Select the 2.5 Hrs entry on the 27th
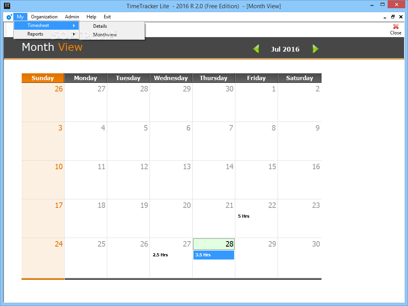Viewport: 408px width, 306px height. 160,255
